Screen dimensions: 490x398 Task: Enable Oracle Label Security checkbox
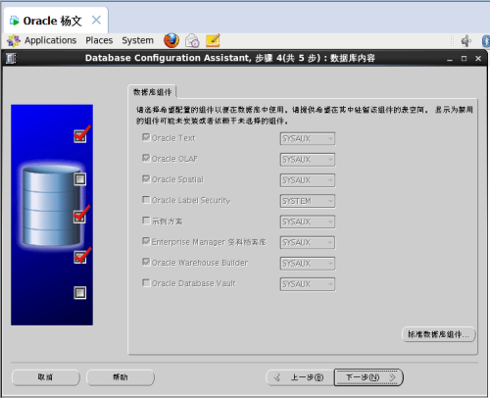click(146, 200)
